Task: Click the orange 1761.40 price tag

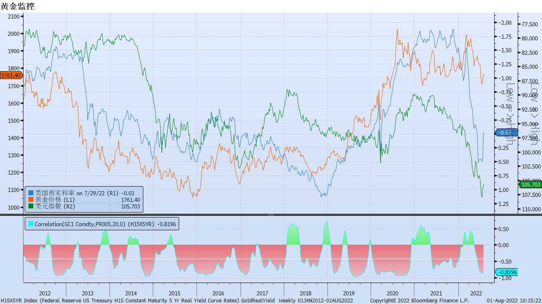Action: point(11,75)
